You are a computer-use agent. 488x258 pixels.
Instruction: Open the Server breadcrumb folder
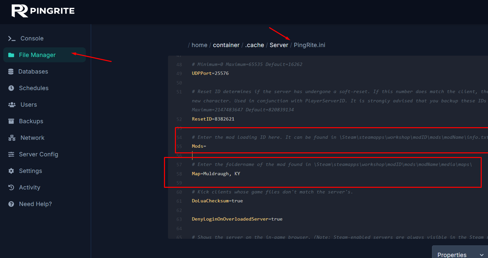[x=279, y=45]
